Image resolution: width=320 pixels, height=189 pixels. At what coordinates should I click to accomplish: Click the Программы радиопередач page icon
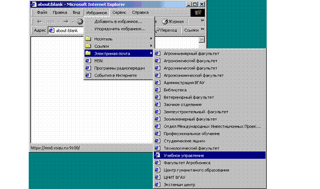88,68
